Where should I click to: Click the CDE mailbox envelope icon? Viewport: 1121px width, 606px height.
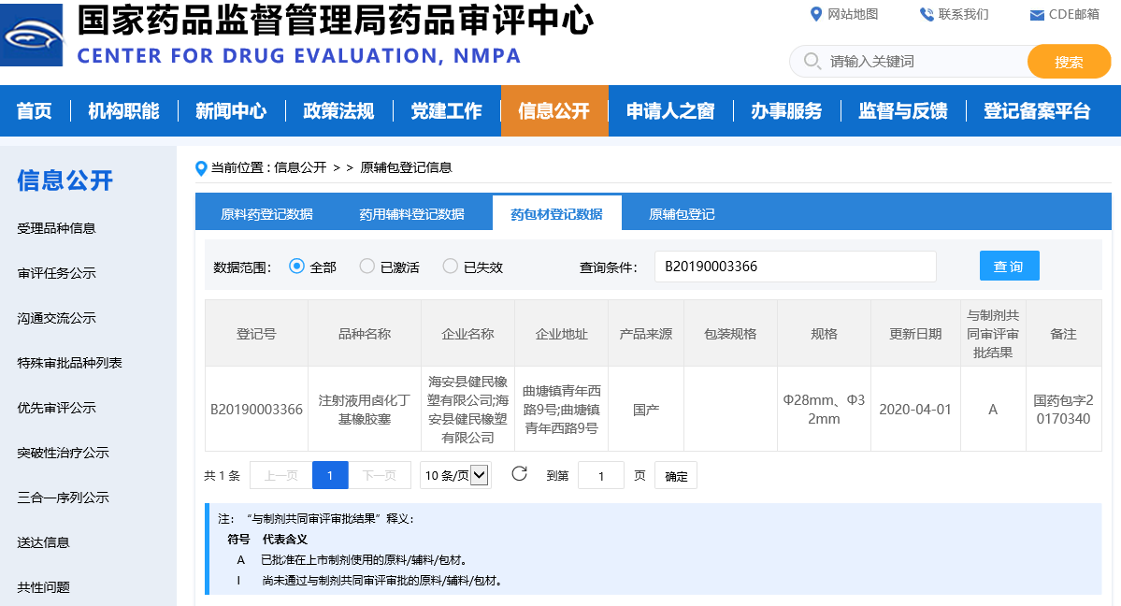[x=1036, y=15]
